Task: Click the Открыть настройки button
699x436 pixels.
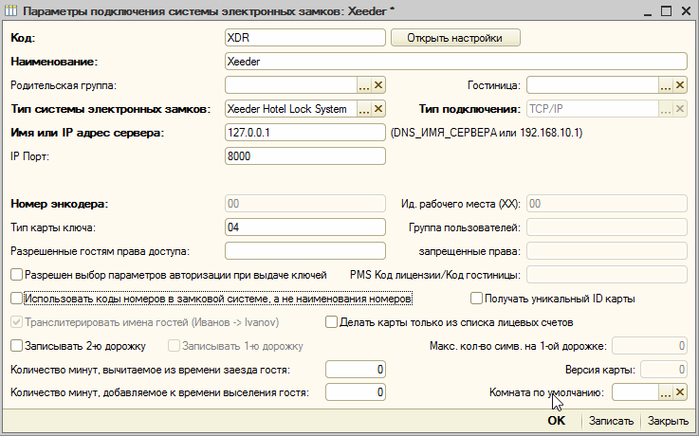Action: click(455, 38)
